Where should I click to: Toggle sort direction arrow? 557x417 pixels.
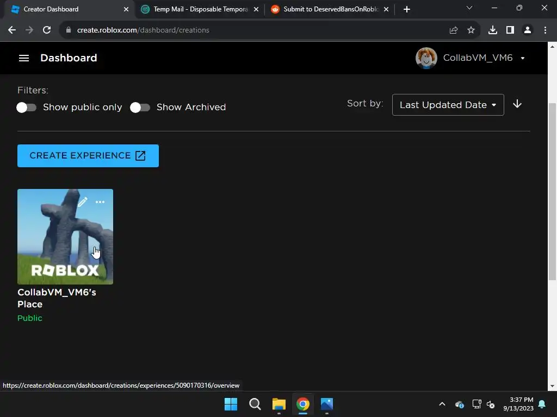[517, 104]
